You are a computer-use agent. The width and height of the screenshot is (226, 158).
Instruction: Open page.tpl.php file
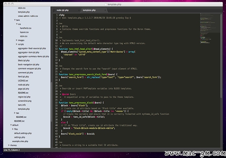23,89
